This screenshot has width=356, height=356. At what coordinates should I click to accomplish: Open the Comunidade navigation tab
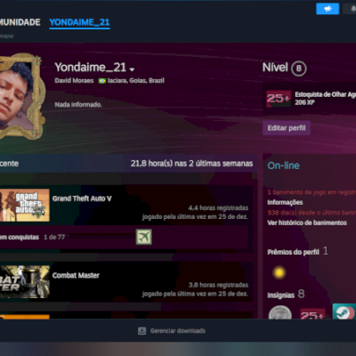tap(20, 22)
